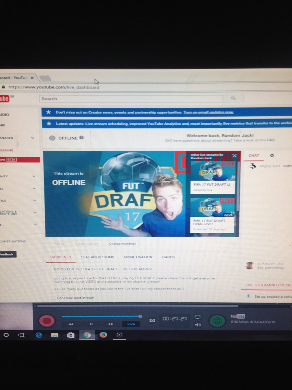Screen dimensions: 292x390
Task: Open Windows Start circle button
Action: coord(6,335)
